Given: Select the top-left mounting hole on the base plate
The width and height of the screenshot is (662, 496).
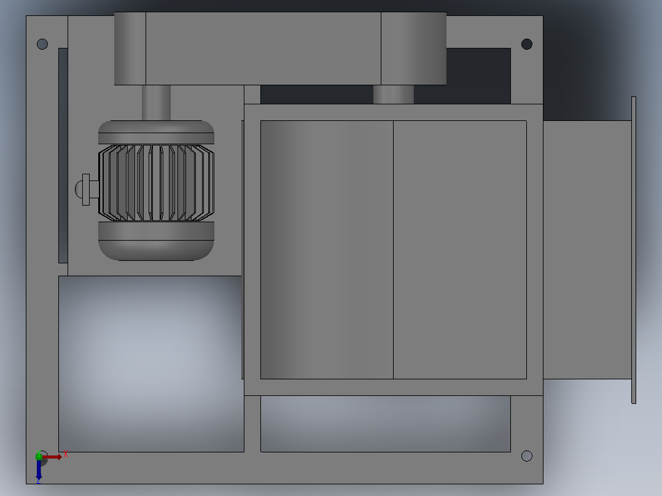Looking at the screenshot, I should [x=42, y=44].
